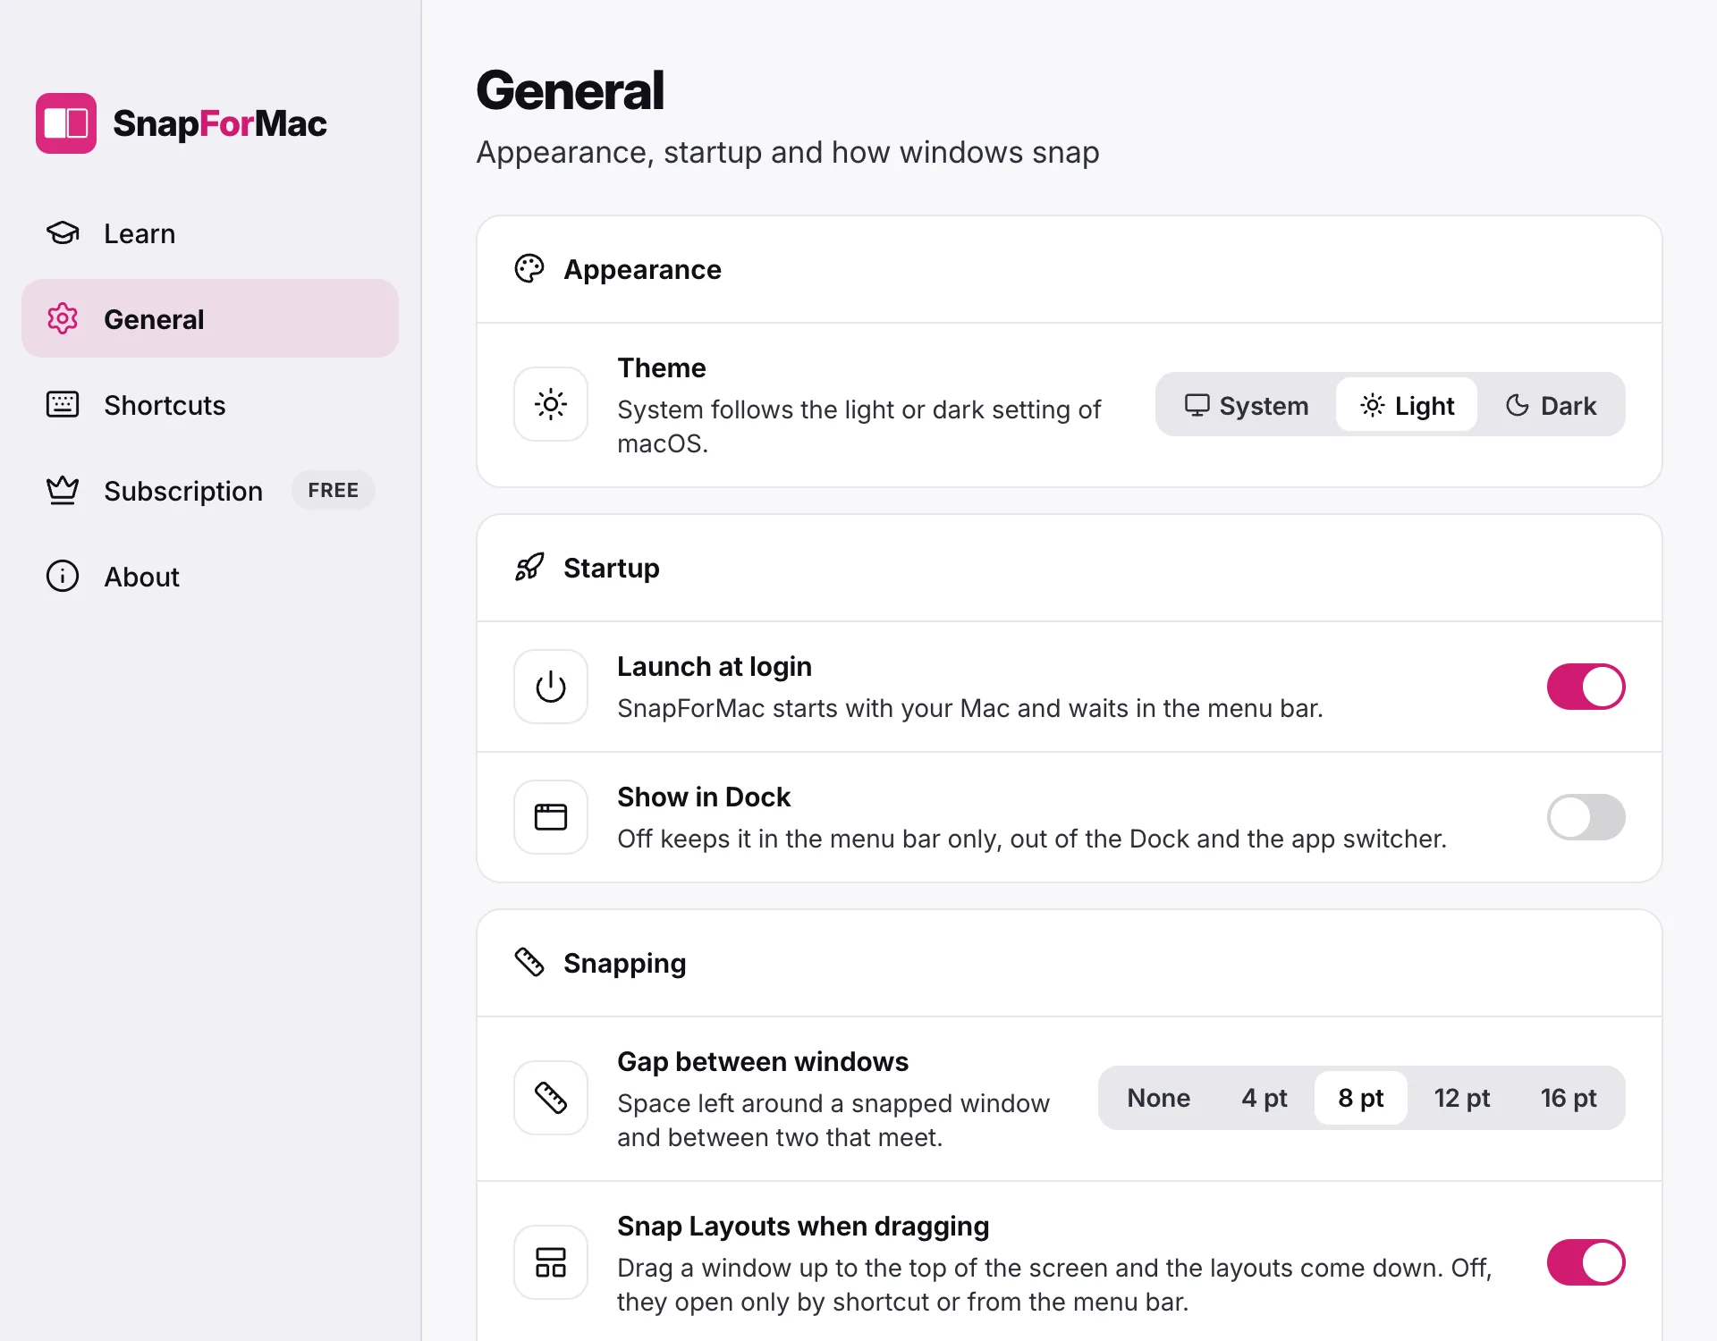Click the About info circle icon
1717x1341 pixels.
pyautogui.click(x=63, y=577)
